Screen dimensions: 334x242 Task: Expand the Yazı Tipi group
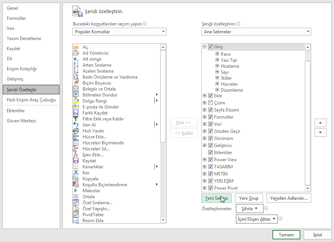(x=217, y=60)
